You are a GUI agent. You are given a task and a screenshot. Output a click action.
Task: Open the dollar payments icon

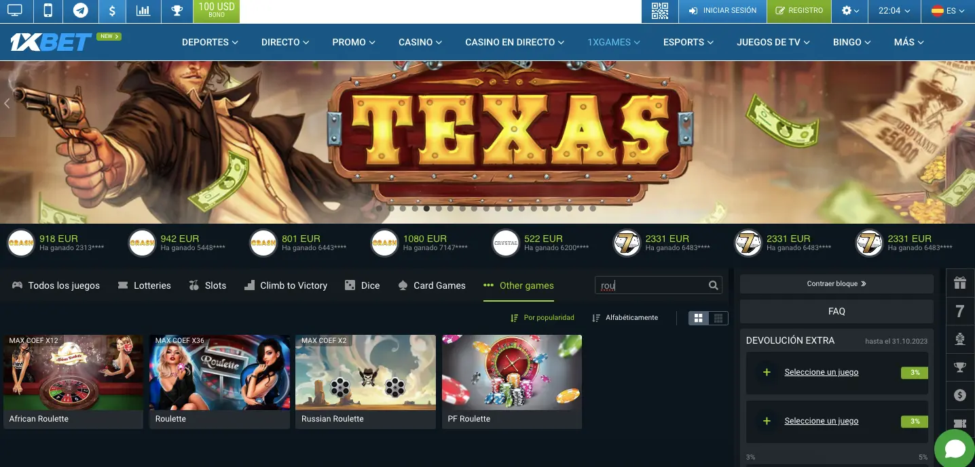(112, 11)
